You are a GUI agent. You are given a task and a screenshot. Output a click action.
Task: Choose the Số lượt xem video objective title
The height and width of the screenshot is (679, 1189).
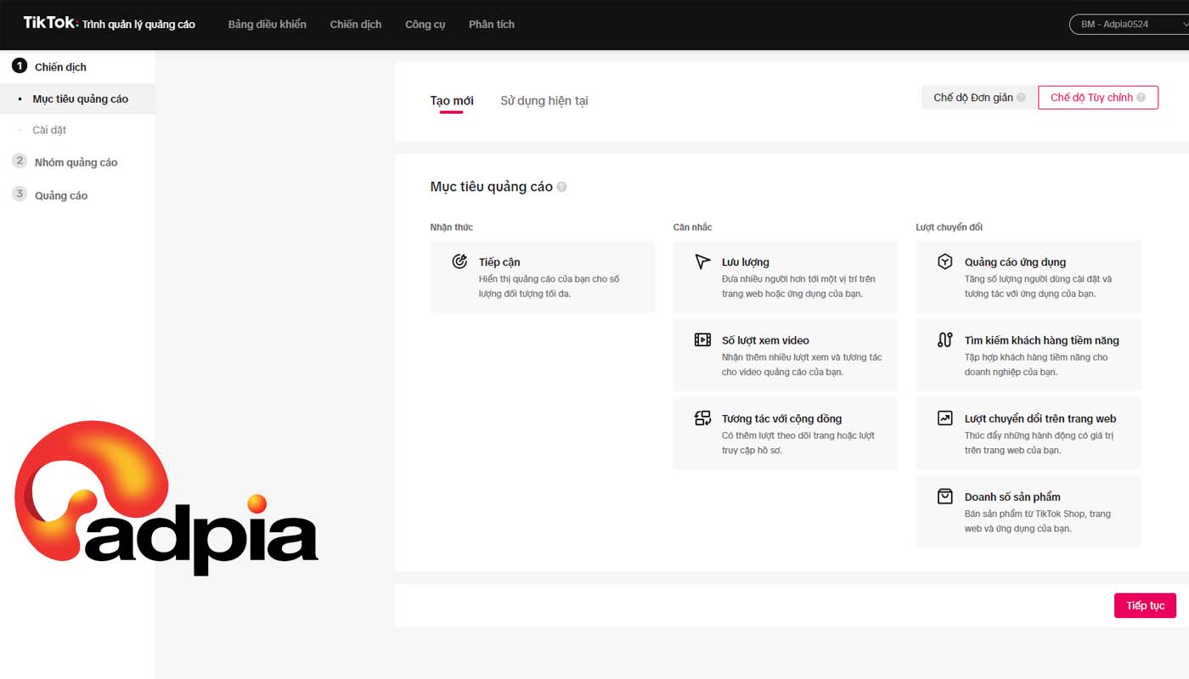pyautogui.click(x=765, y=340)
